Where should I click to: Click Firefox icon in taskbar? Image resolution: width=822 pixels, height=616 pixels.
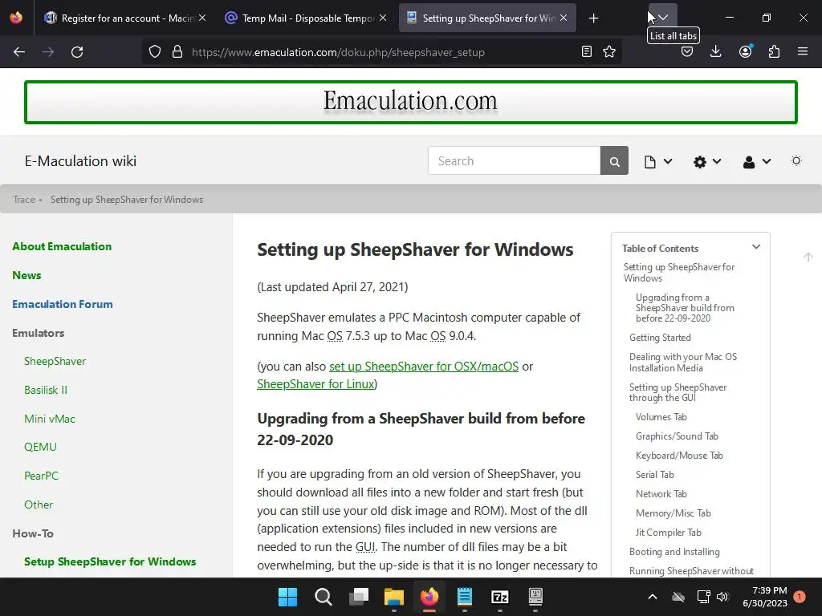coord(429,597)
